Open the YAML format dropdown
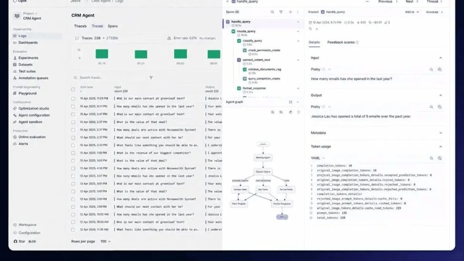This screenshot has width=464, height=261. 318,158
